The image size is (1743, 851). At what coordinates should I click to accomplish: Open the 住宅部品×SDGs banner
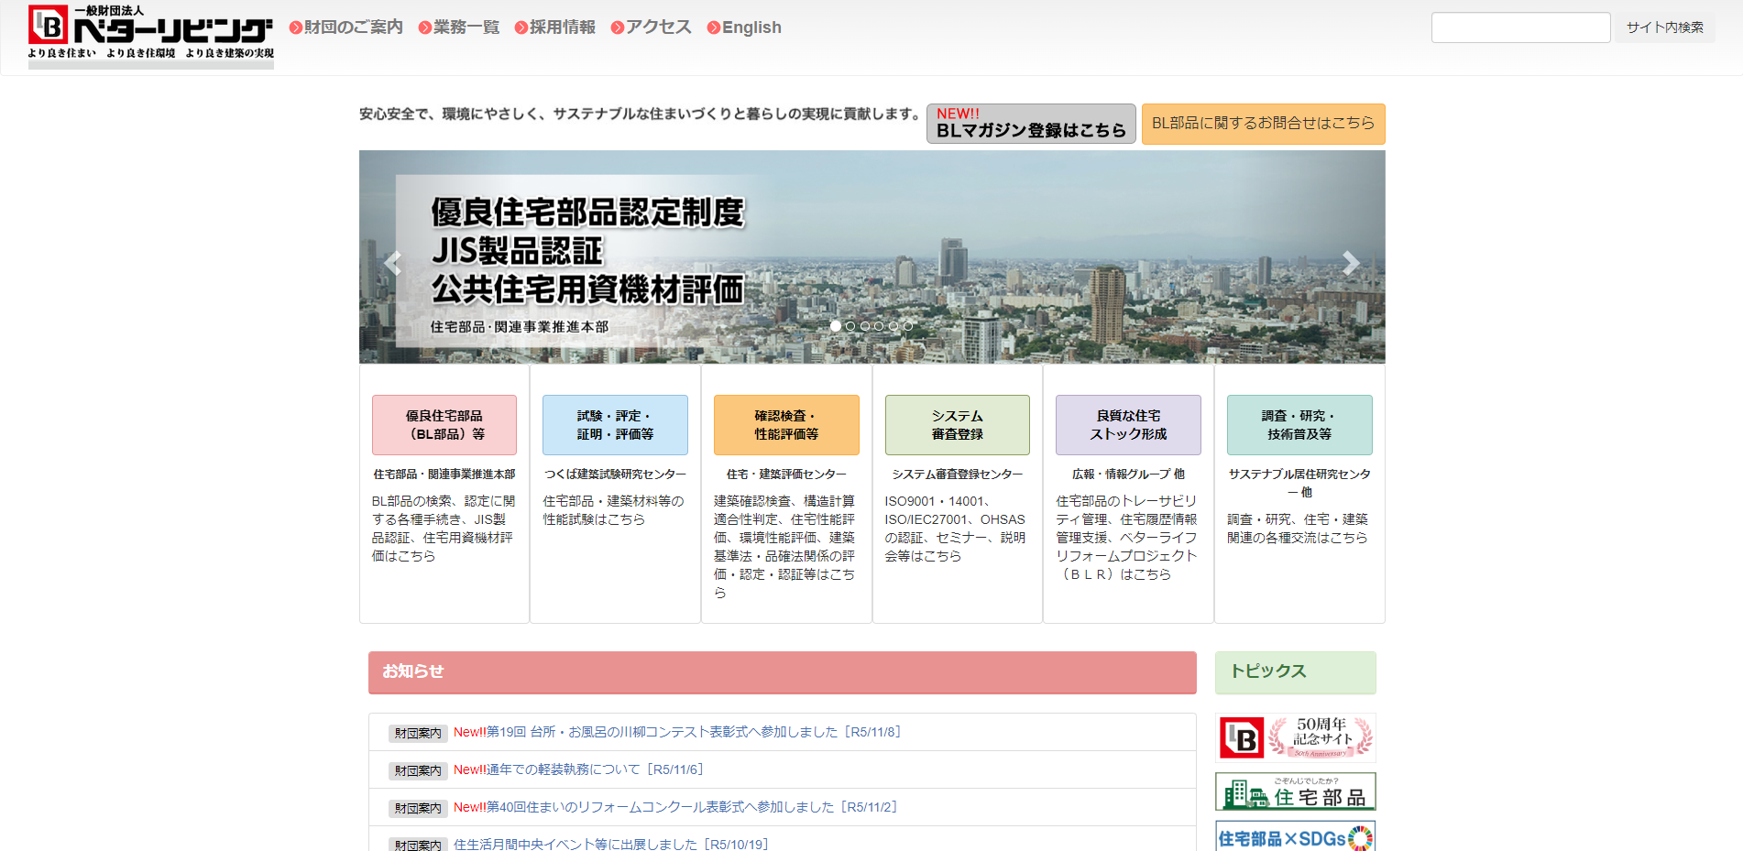[1295, 839]
